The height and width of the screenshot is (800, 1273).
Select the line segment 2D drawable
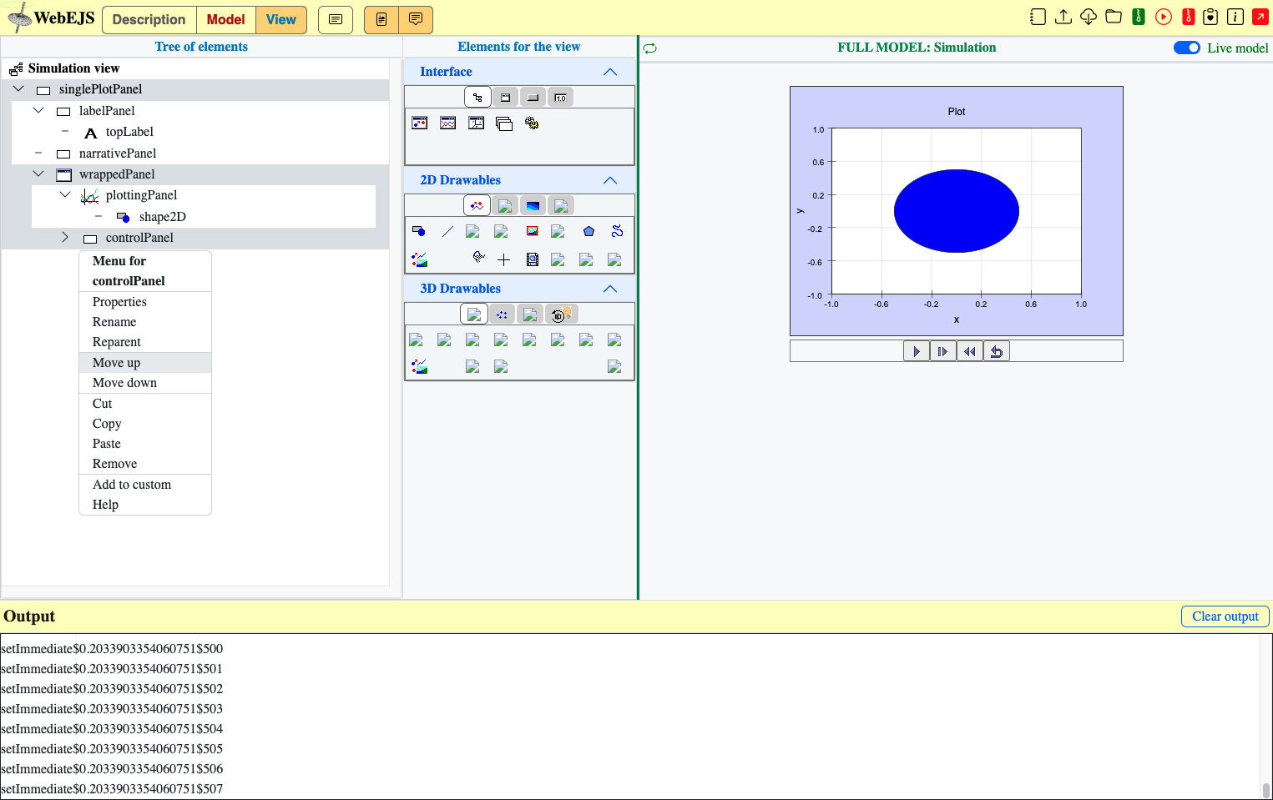coord(447,231)
